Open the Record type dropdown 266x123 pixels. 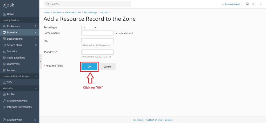click(x=89, y=27)
